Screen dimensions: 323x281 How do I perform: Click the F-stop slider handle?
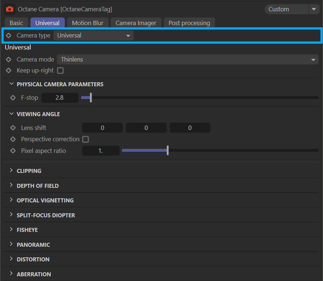tap(91, 98)
